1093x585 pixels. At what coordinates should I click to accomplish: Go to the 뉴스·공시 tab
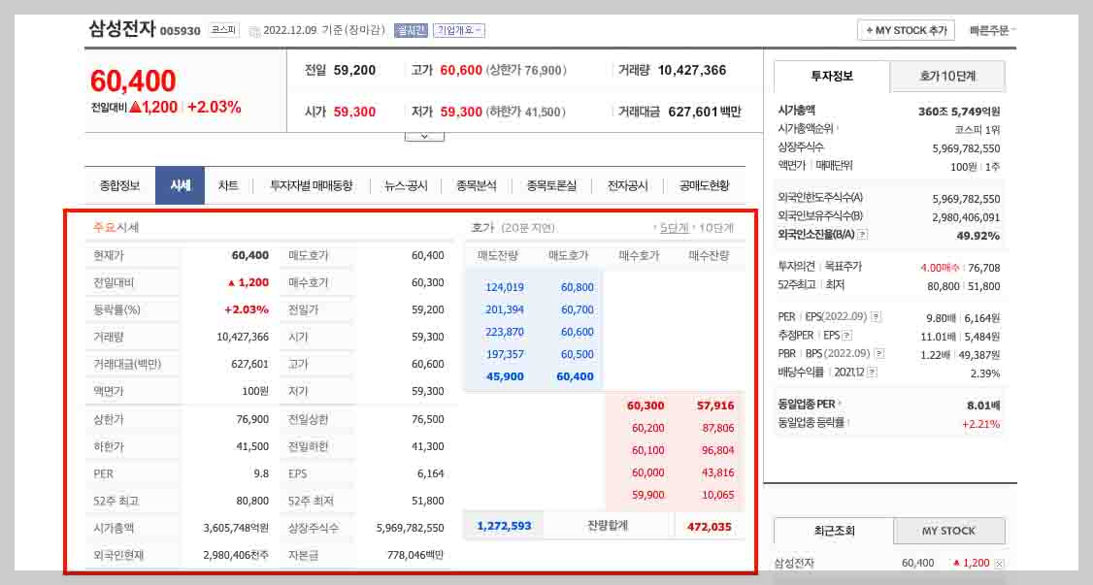(406, 186)
